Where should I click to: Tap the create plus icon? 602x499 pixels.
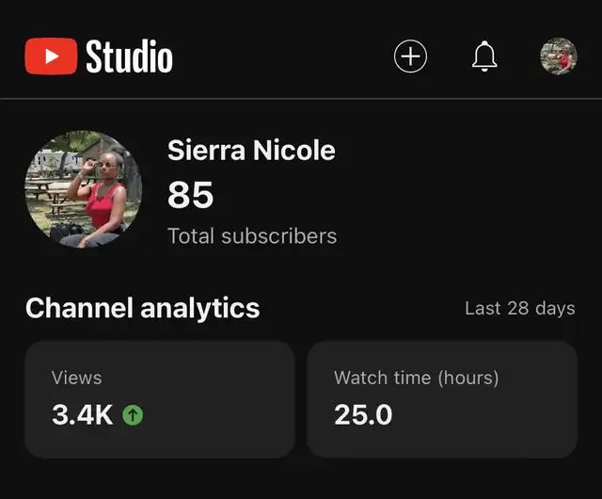410,56
